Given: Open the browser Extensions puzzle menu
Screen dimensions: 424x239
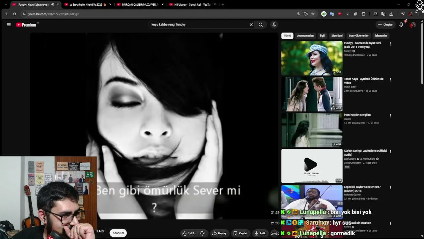Looking at the screenshot, I should 363,14.
